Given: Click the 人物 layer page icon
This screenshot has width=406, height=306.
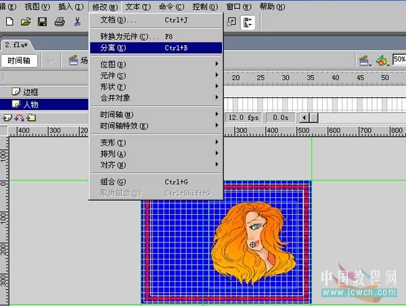Looking at the screenshot, I should [16, 104].
